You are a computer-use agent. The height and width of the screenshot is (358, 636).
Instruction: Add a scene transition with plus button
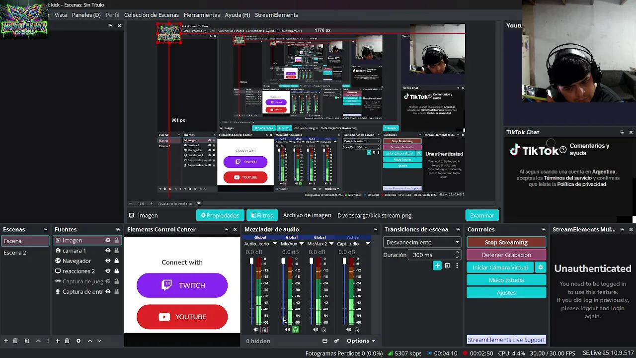tap(437, 266)
